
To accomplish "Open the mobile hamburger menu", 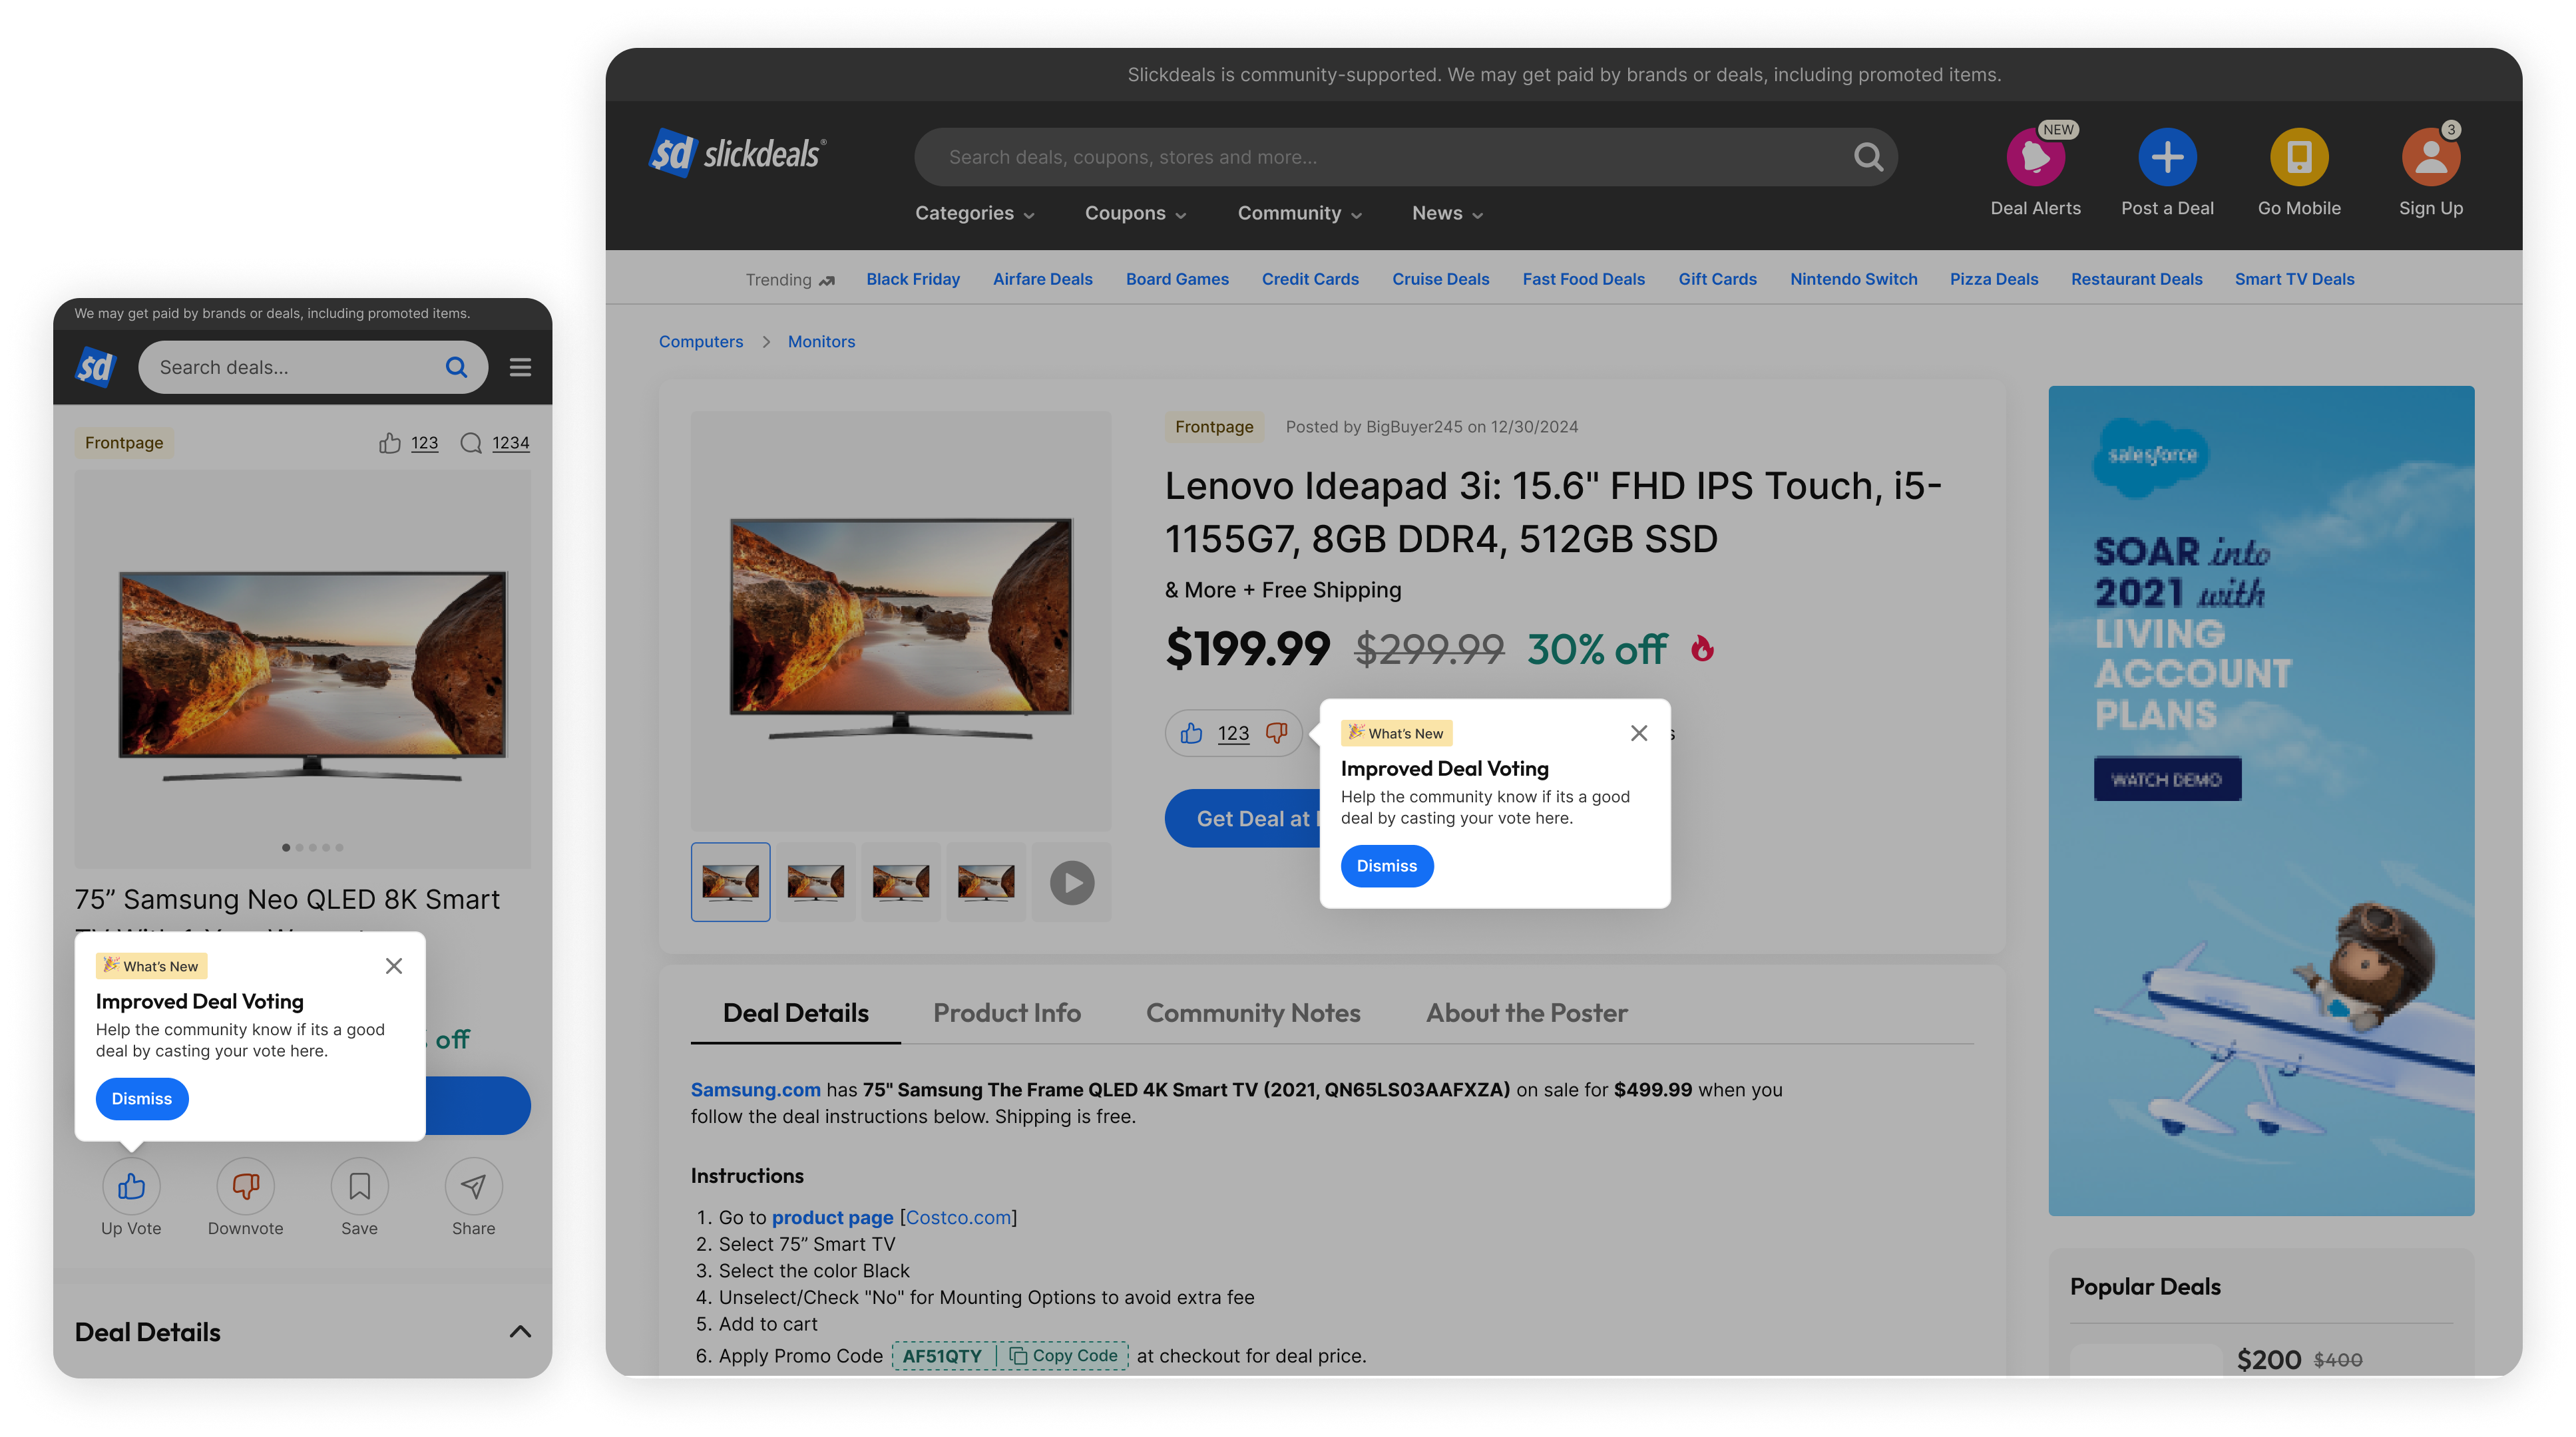I will [x=520, y=367].
